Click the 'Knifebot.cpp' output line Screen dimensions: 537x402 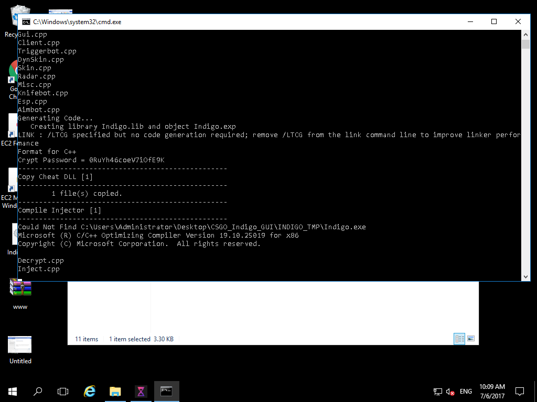[x=43, y=93]
